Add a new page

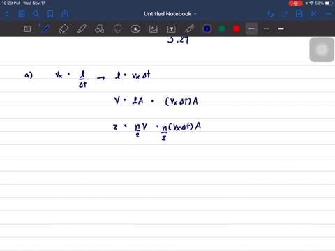click(299, 14)
